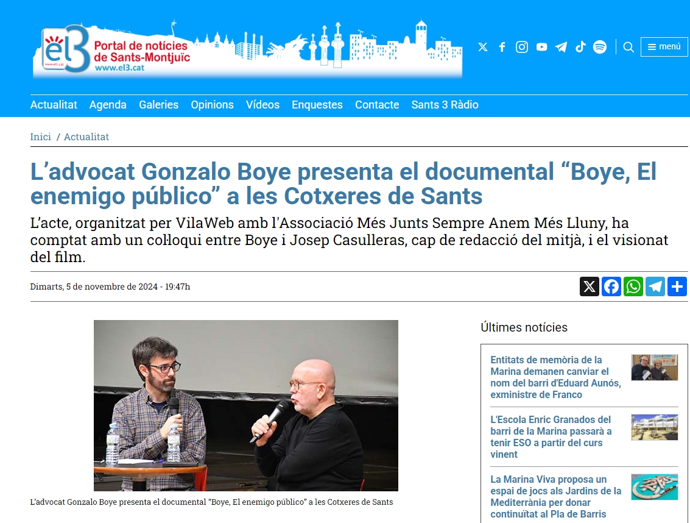
Task: Read the Escola Enric Granados news link
Action: coord(551,437)
